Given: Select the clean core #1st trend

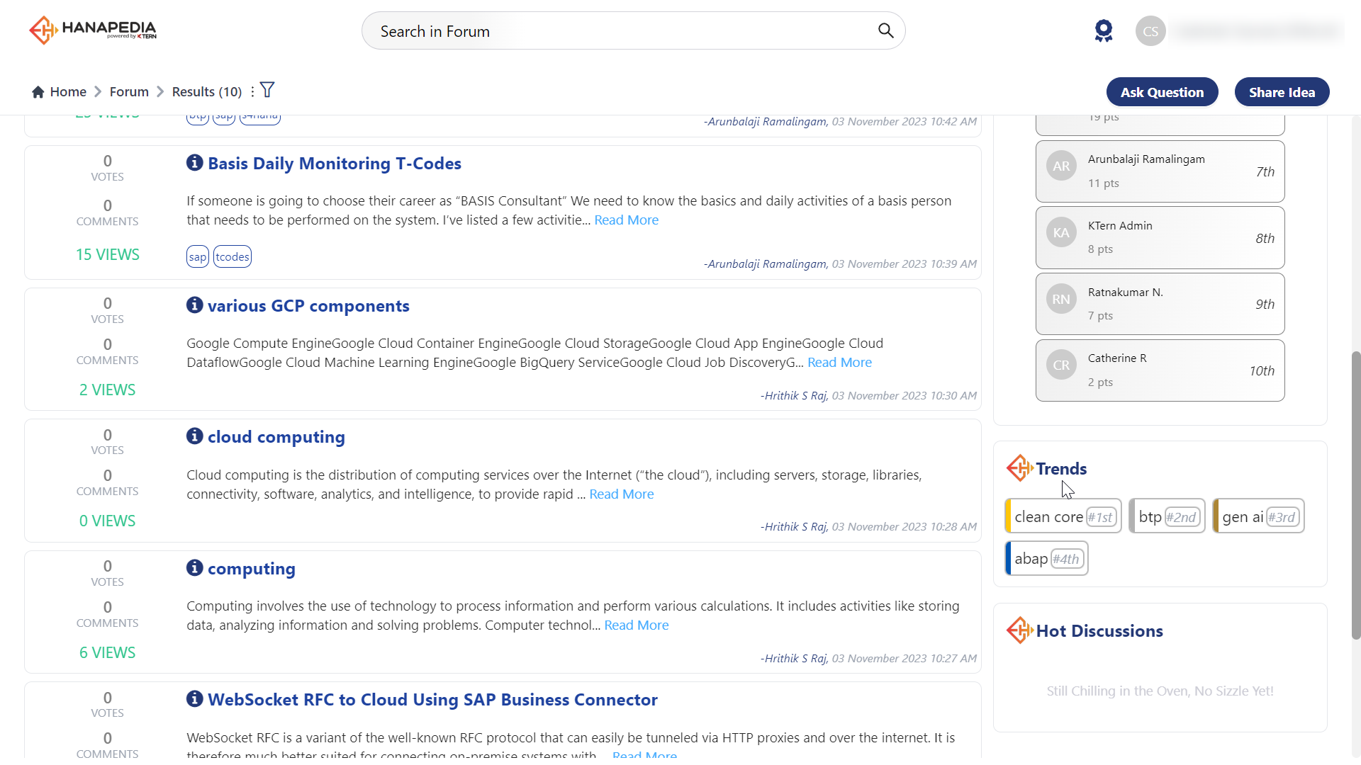Looking at the screenshot, I should (1063, 516).
